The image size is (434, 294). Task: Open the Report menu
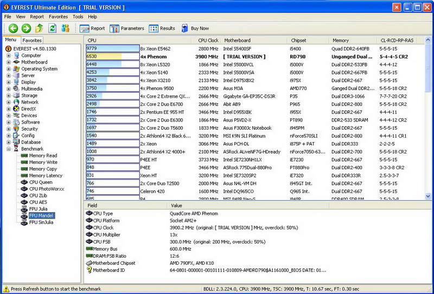coord(37,17)
